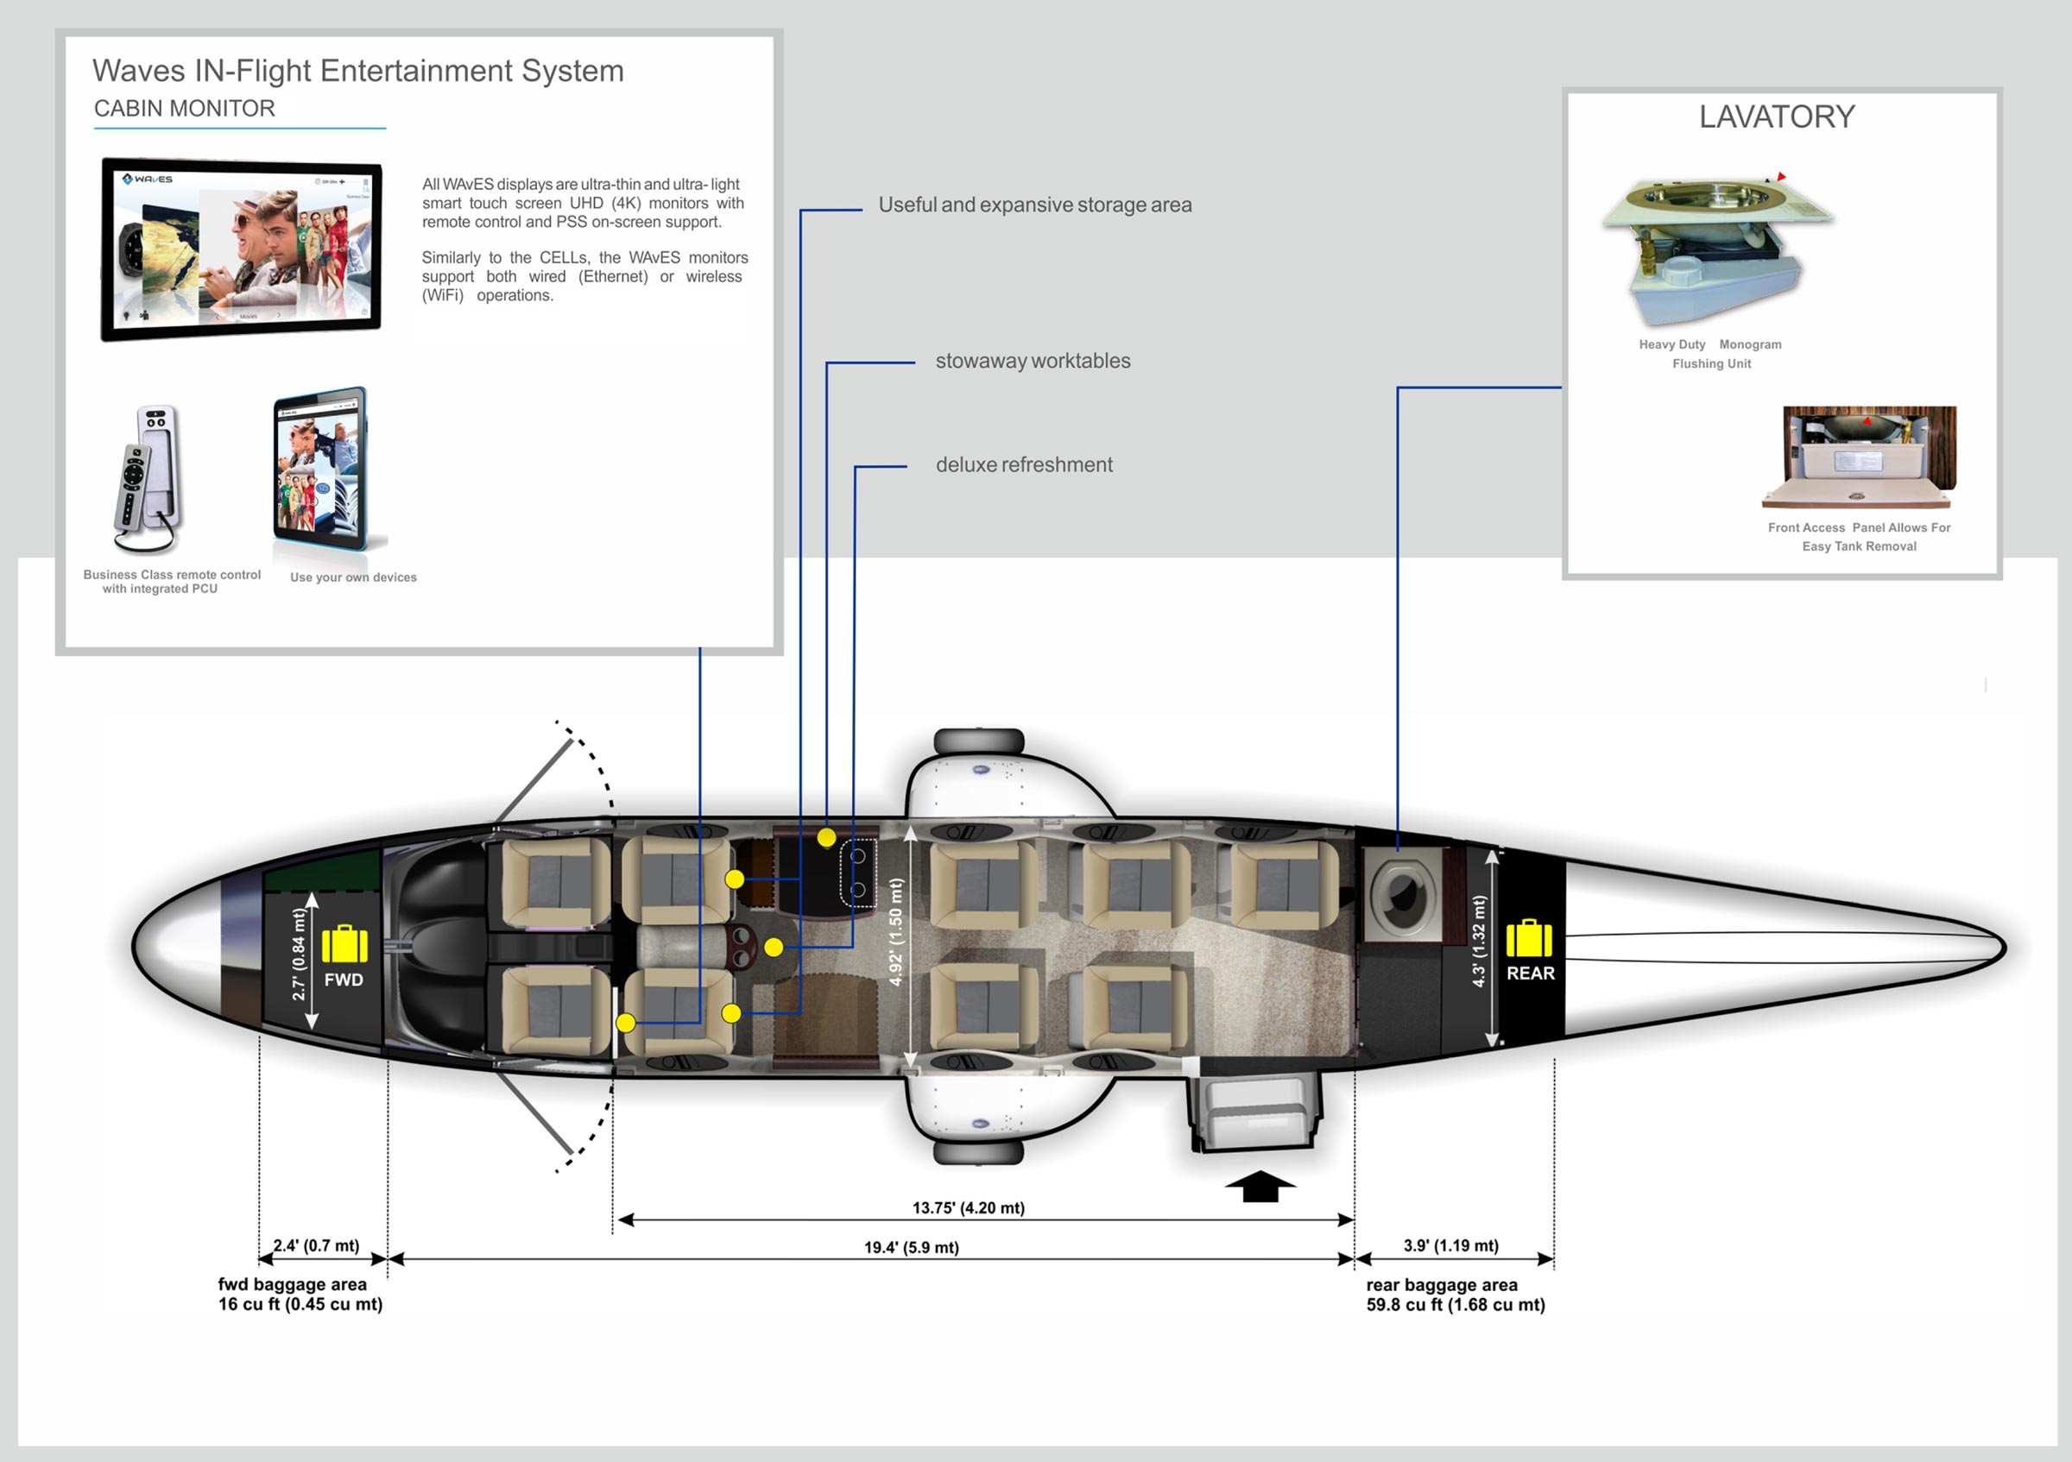
Task: Click the 'Use your own devices' caption
Action: [354, 577]
